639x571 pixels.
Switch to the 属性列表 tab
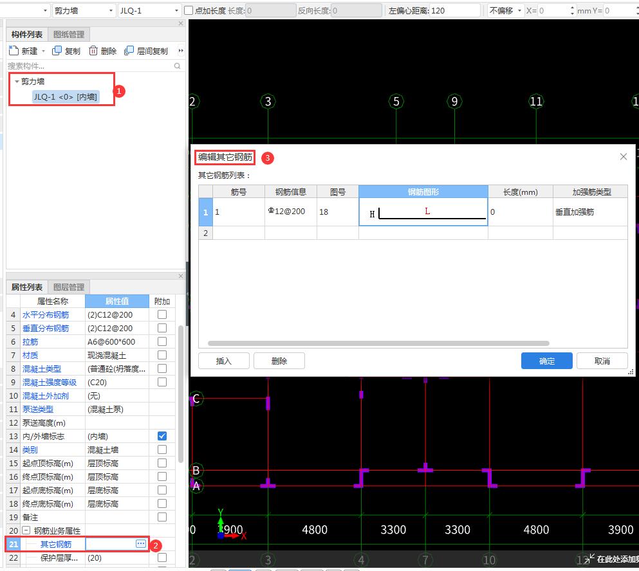(27, 287)
